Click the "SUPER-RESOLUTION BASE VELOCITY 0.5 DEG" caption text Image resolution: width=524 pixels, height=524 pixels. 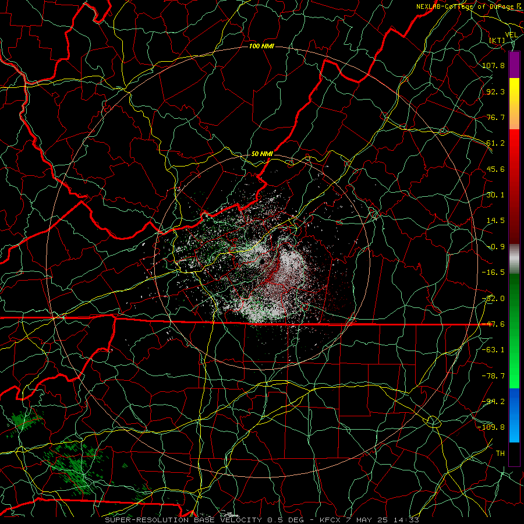tap(204, 520)
